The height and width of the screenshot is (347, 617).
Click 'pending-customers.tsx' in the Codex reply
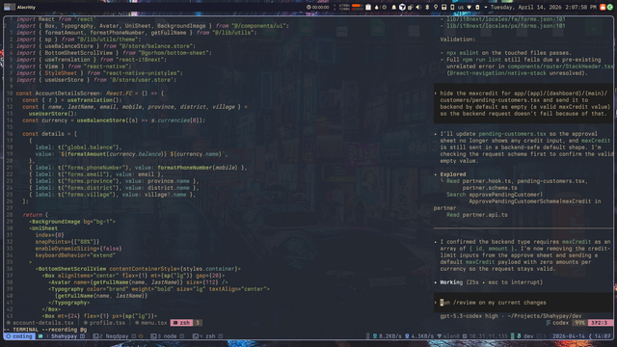(x=512, y=134)
